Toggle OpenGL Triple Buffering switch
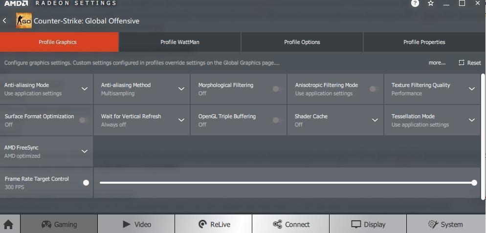 pyautogui.click(x=277, y=120)
